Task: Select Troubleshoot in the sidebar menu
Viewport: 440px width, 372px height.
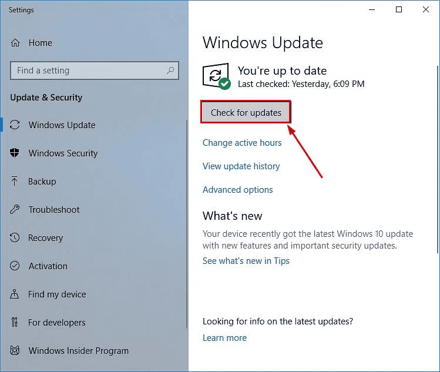Action: click(x=54, y=210)
